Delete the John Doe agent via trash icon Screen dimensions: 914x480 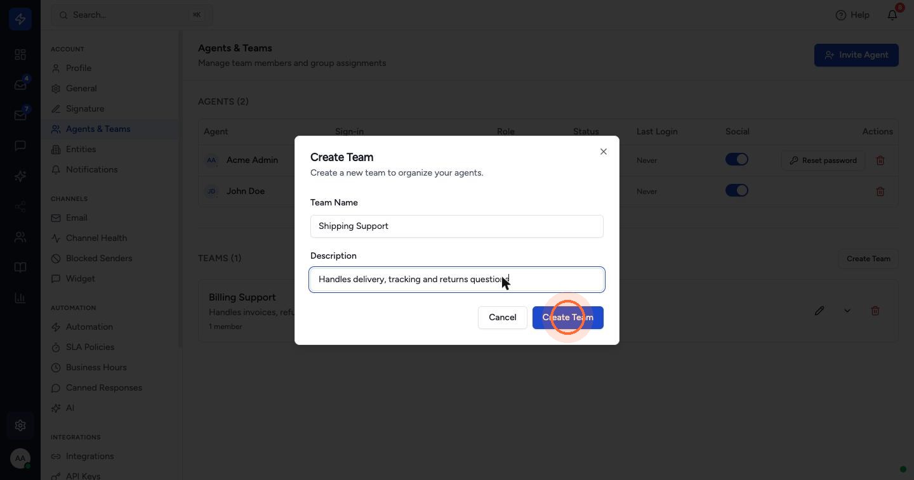tap(880, 191)
